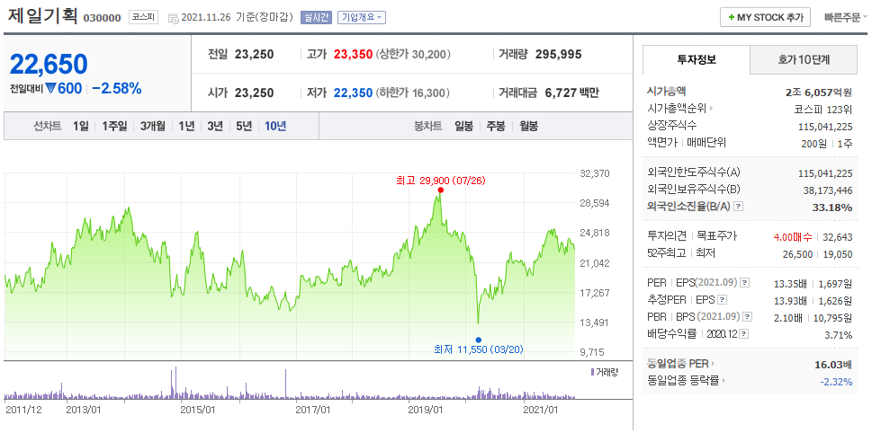
Task: Switch to the 호가 10단계 tab
Action: 804,60
